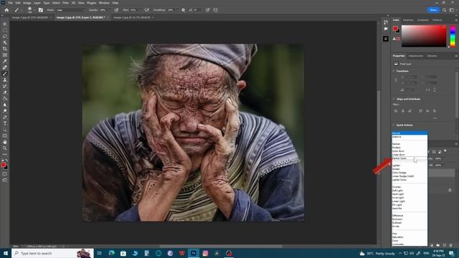Viewport: 459px width, 258px height.
Task: Open the Edit Toolbar three-dots icon
Action: coord(5,154)
